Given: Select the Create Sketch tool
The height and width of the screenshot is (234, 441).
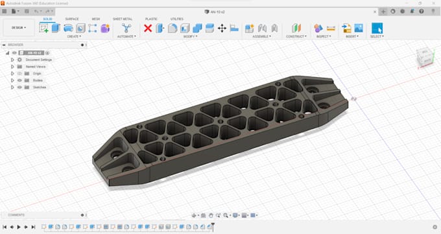Looking at the screenshot, I should tap(43, 28).
